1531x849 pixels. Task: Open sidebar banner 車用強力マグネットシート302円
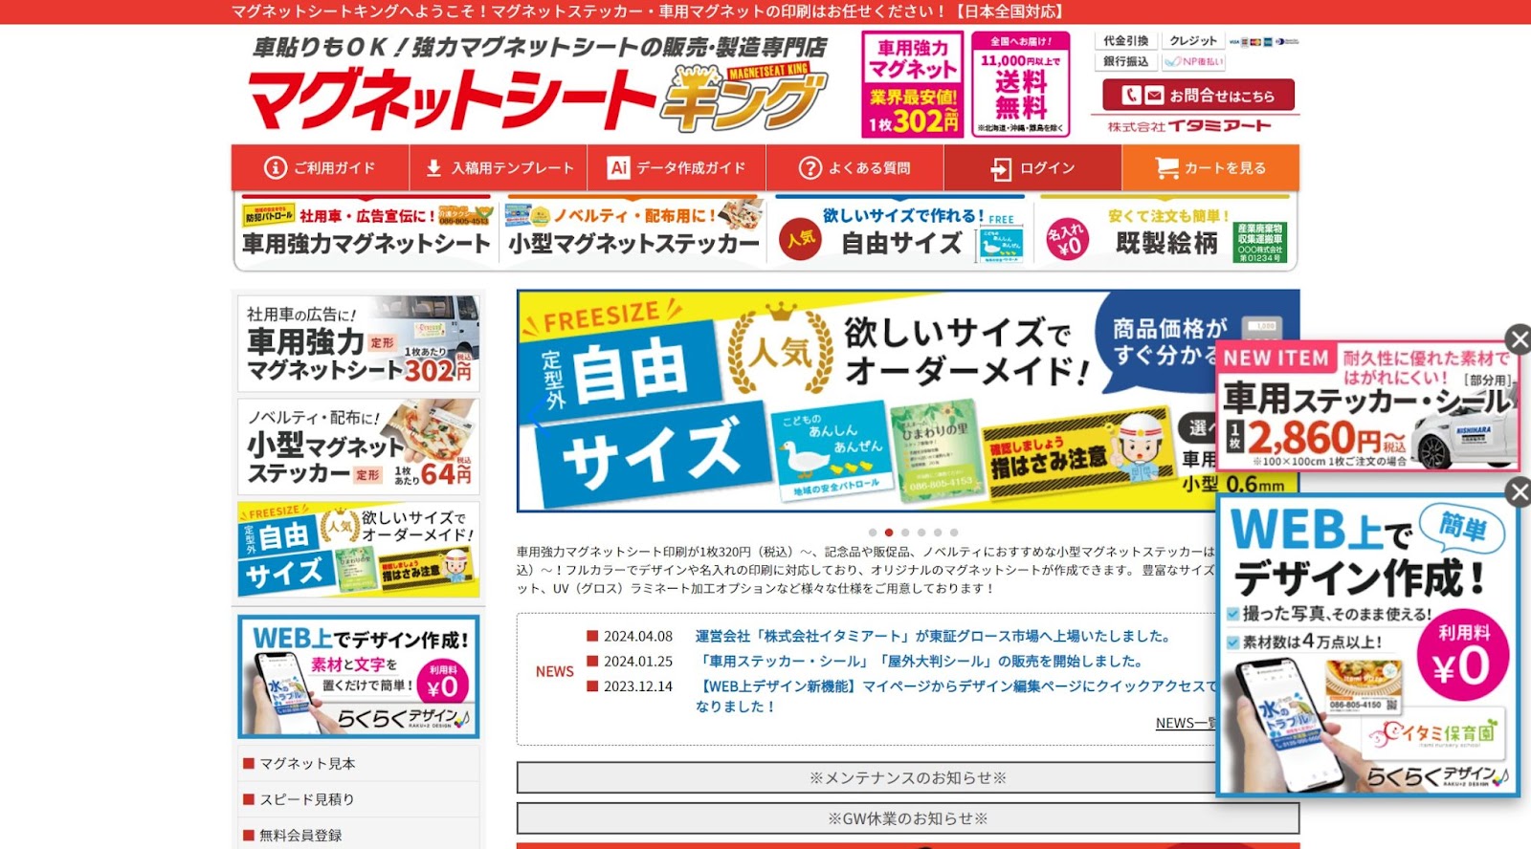(359, 343)
